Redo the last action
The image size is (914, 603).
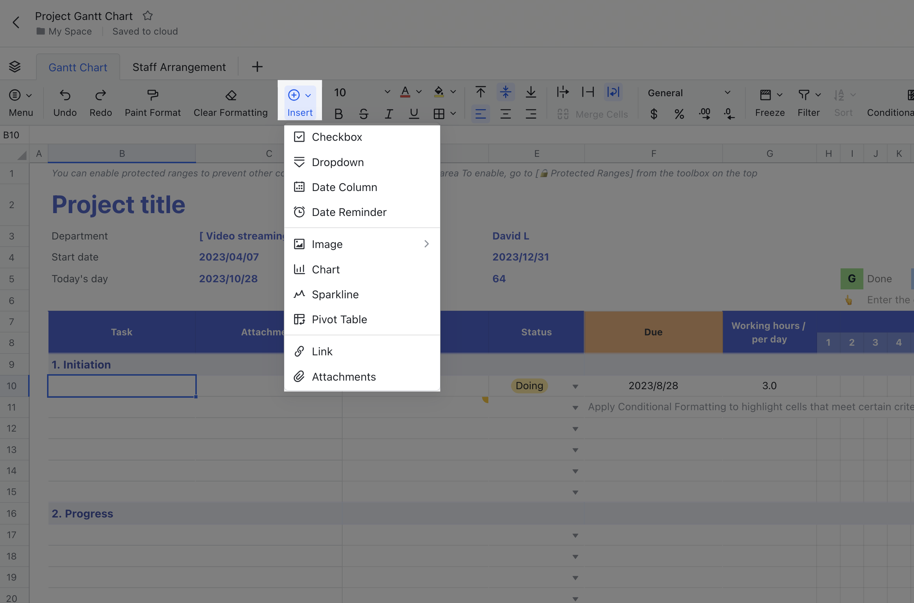tap(101, 101)
